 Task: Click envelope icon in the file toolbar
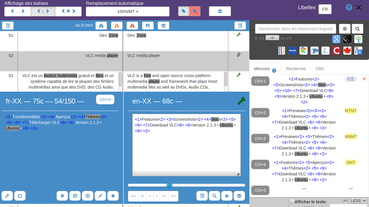163,26
